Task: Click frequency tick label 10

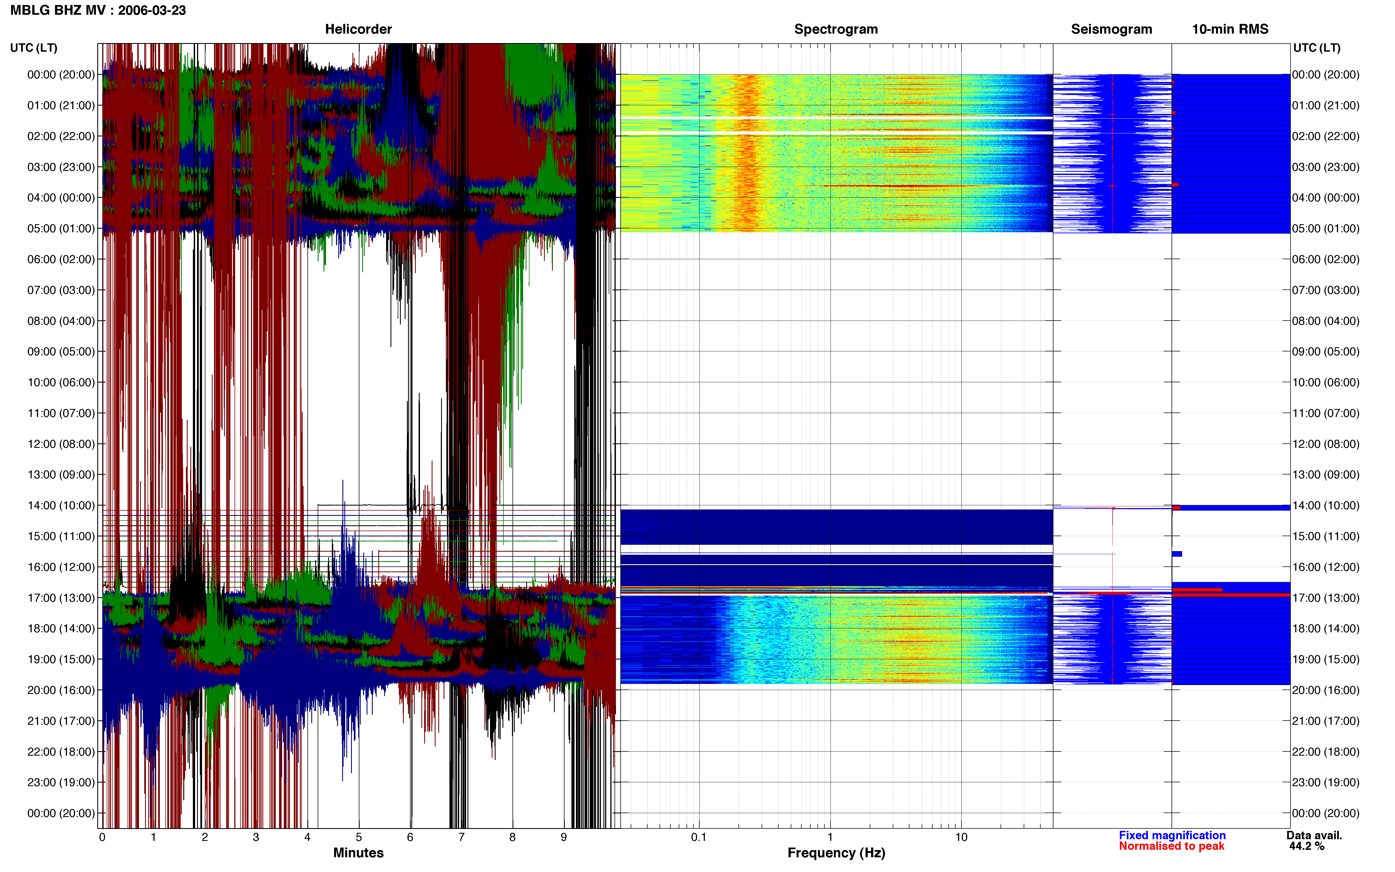Action: point(961,837)
